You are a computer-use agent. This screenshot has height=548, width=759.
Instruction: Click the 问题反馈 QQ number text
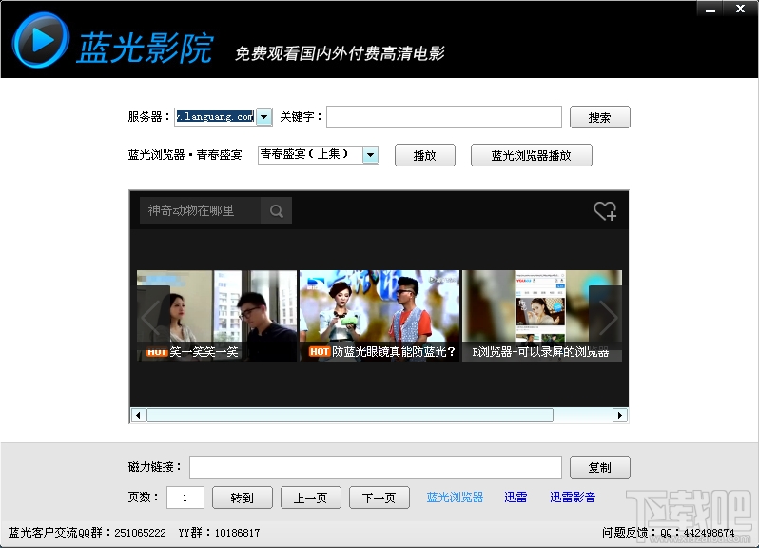click(x=668, y=533)
